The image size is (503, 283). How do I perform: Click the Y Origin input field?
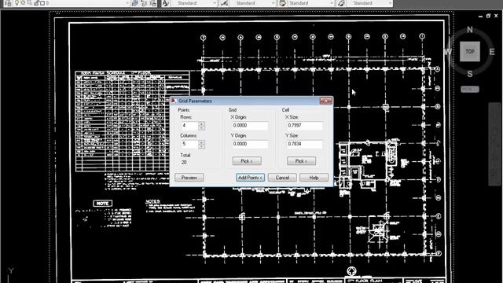point(250,145)
